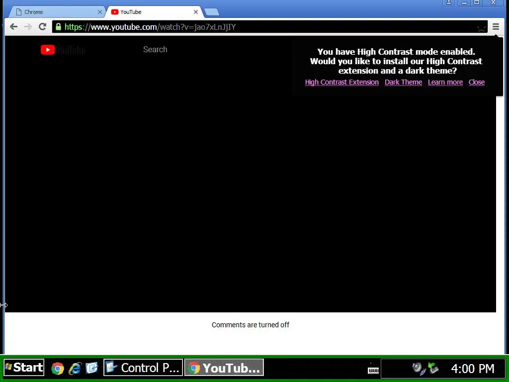Screen dimensions: 509x382
Task: Install the High Contrast Extension link
Action: [x=342, y=82]
